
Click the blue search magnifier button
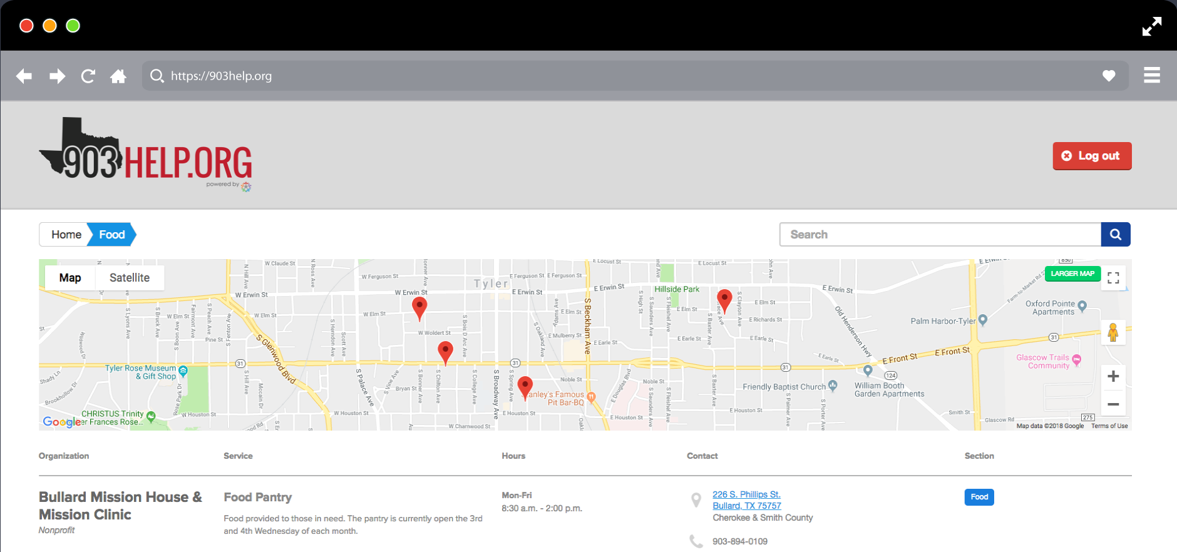click(x=1115, y=235)
